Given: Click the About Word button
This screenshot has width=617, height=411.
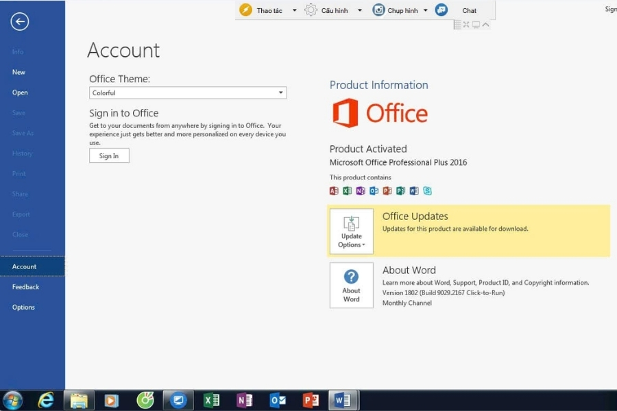Looking at the screenshot, I should [351, 285].
